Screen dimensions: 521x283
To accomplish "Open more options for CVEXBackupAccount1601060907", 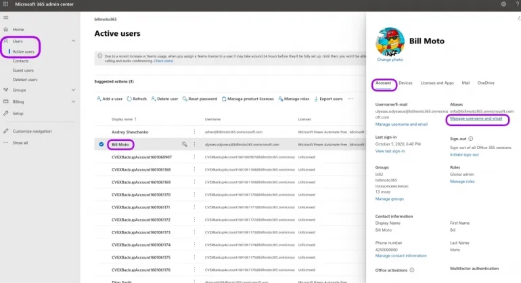I will pos(194,157).
